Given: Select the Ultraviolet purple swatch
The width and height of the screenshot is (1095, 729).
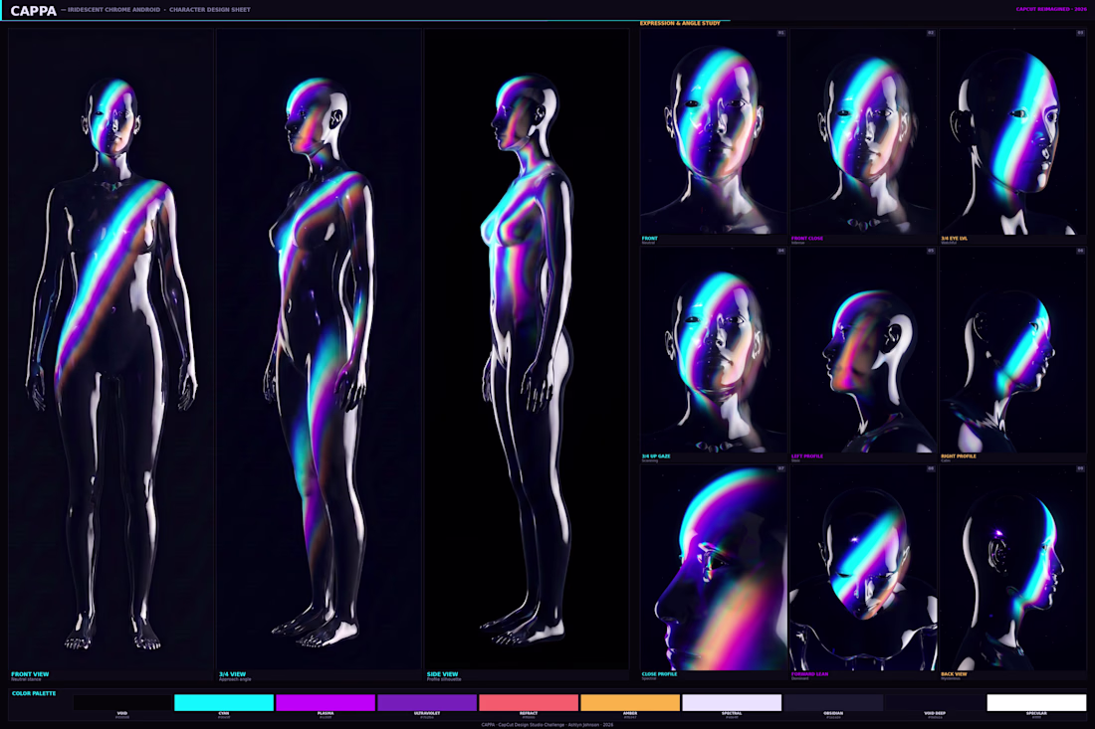Looking at the screenshot, I should point(427,702).
